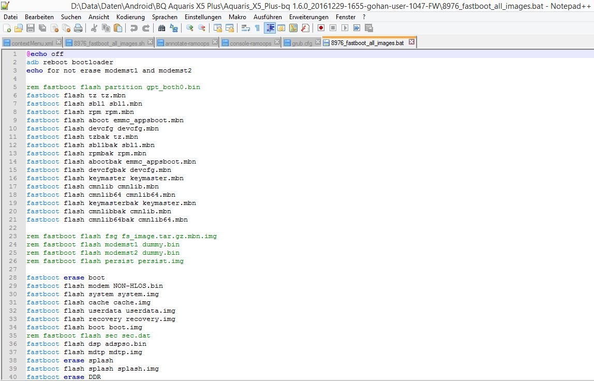Click the Close document toolbar icon
594x381 pixels.
(54, 28)
